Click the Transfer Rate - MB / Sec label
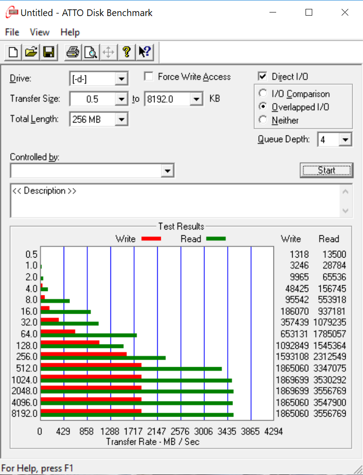The image size is (363, 475). click(x=153, y=442)
